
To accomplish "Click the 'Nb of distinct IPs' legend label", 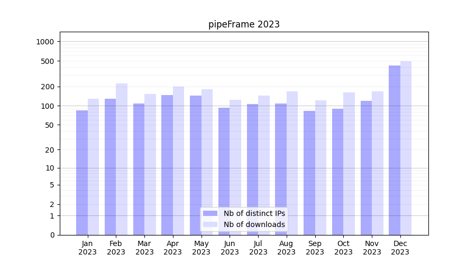I will click(254, 213).
